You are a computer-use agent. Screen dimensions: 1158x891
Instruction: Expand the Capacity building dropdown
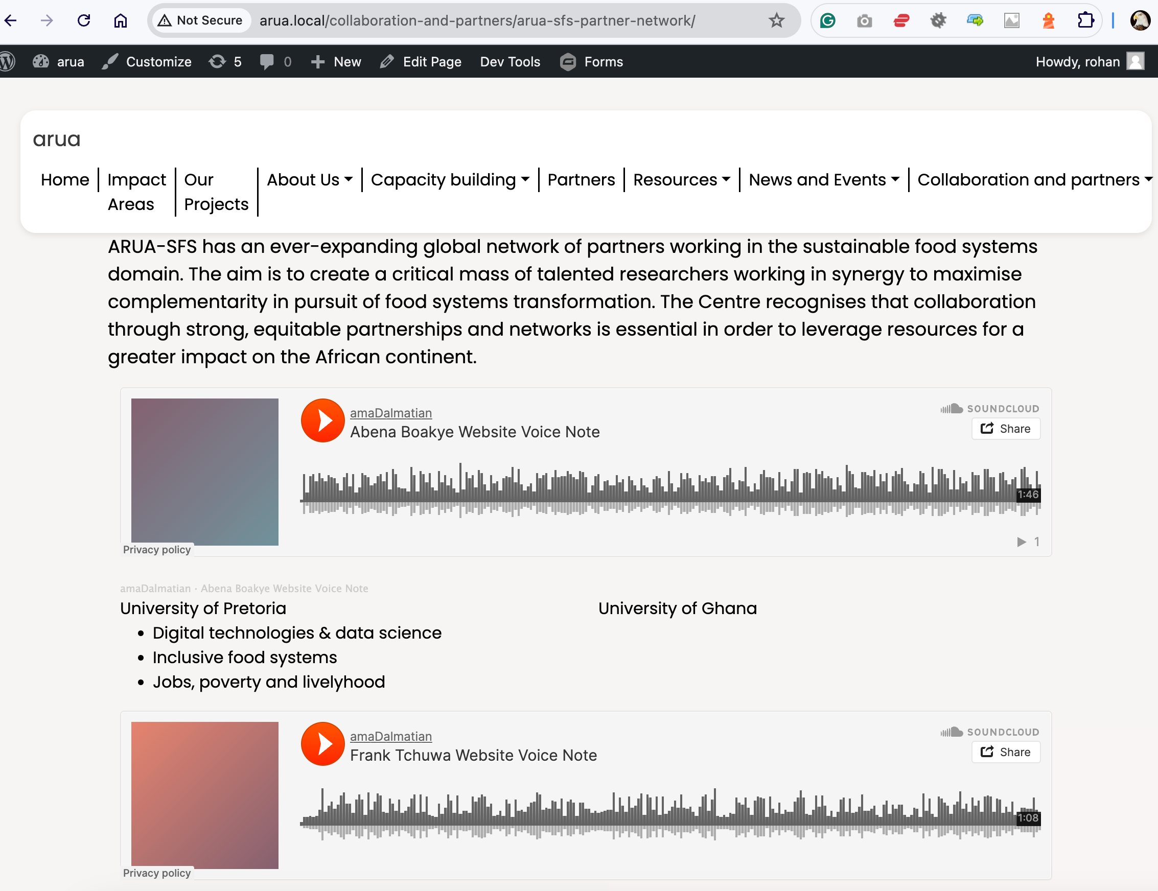coord(450,180)
